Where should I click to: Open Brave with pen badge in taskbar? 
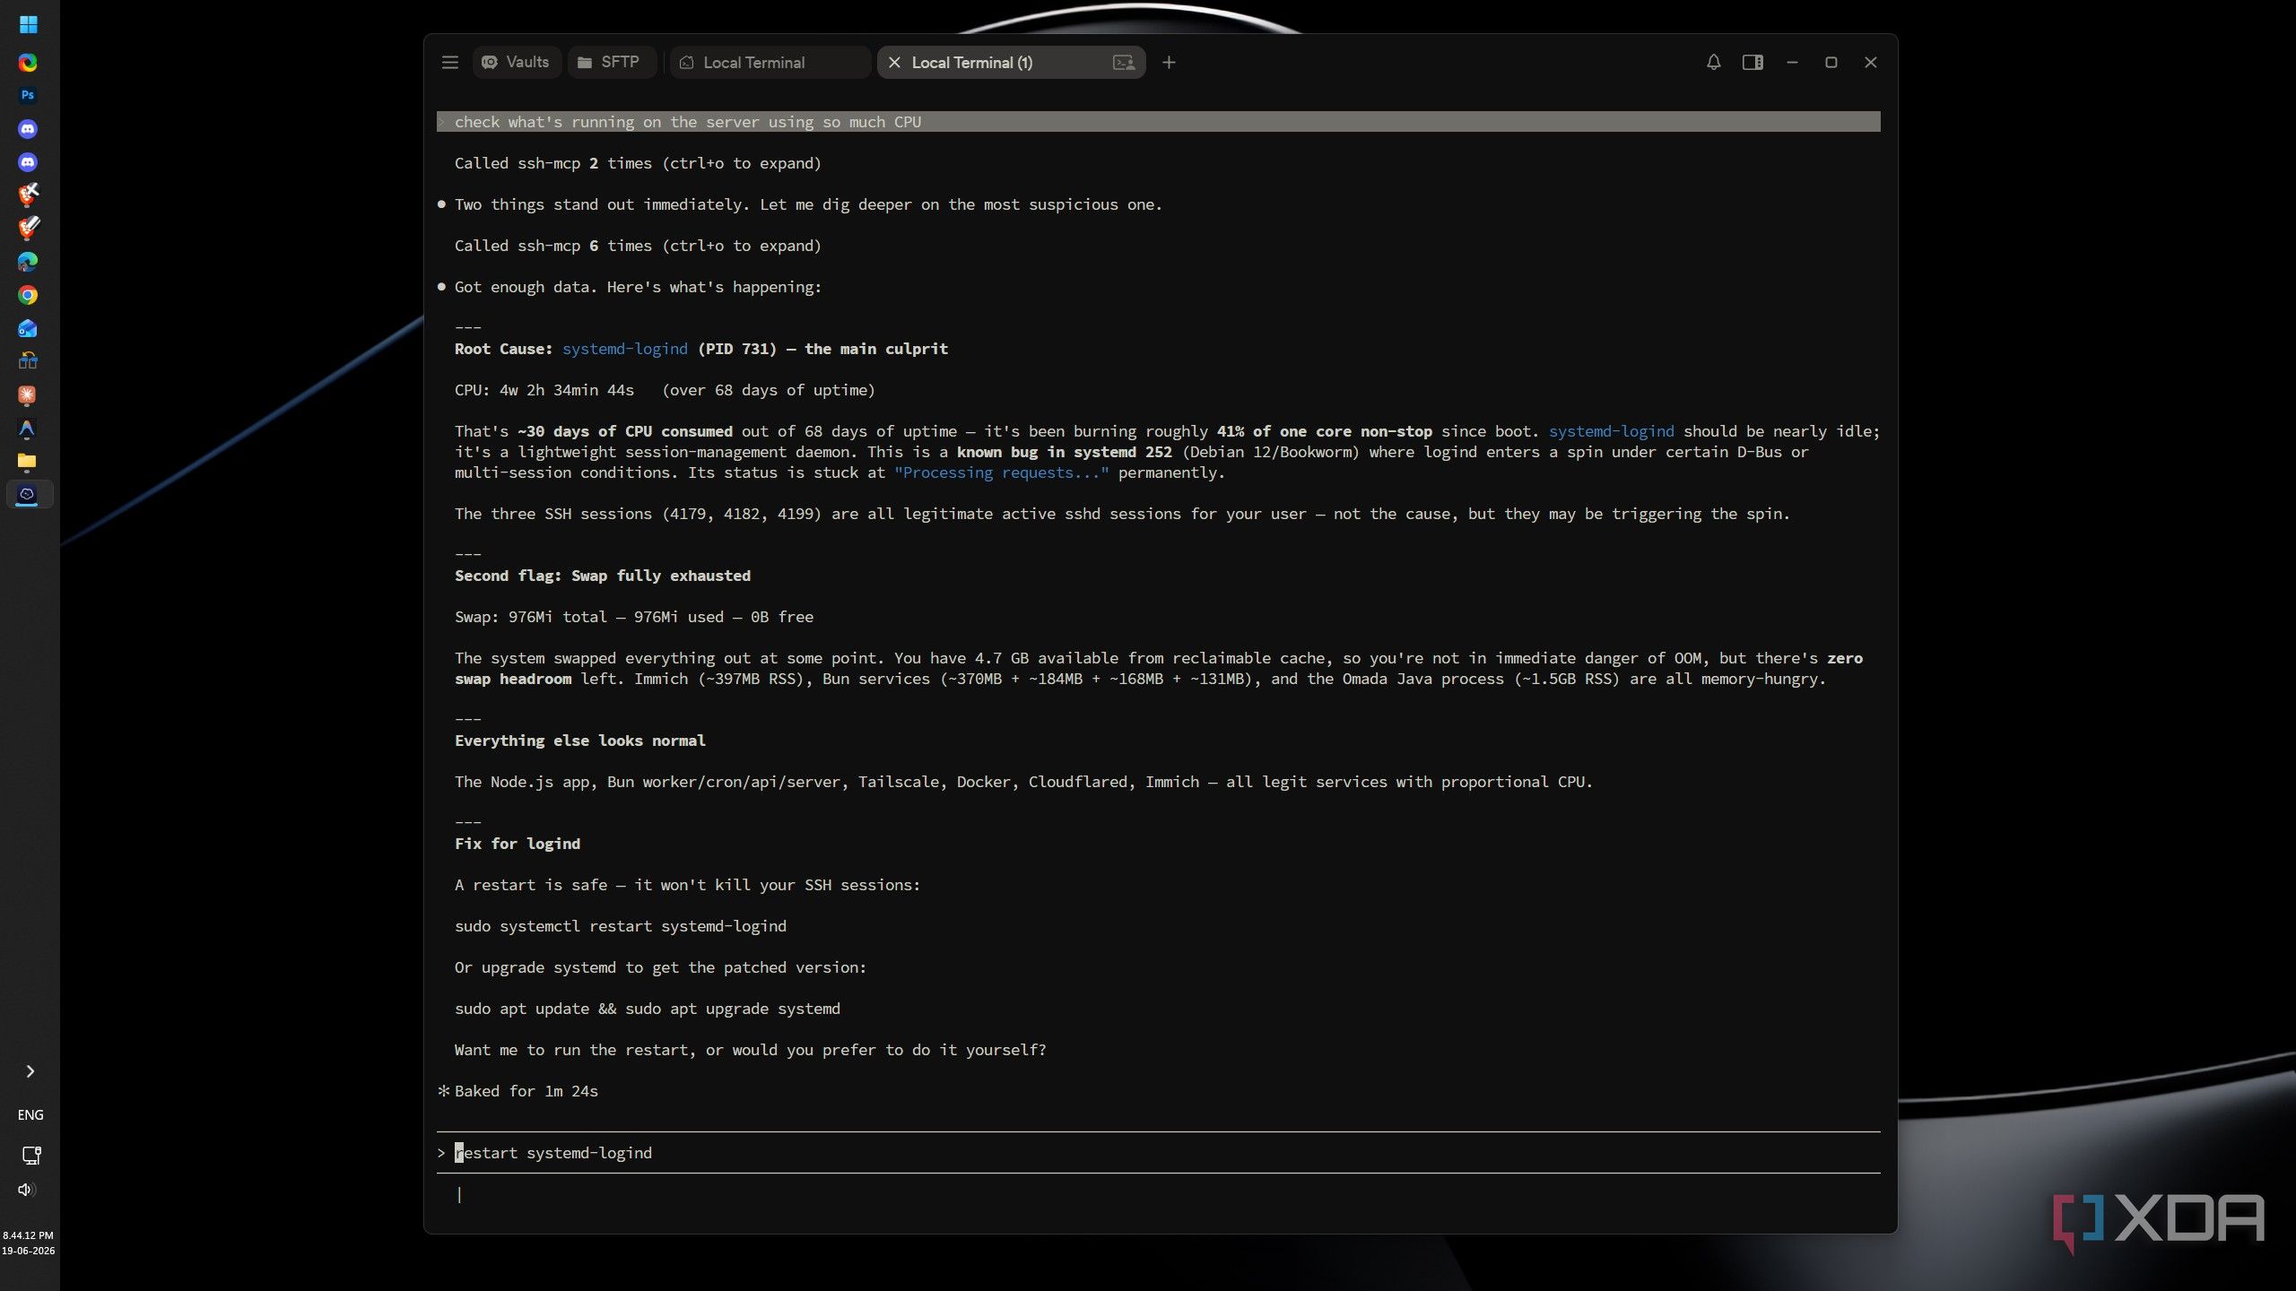click(28, 229)
